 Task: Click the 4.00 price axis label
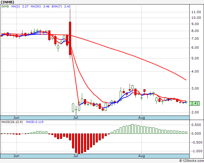click(x=195, y=71)
